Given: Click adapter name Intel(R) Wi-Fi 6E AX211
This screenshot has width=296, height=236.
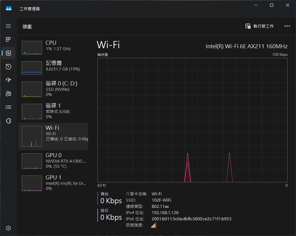Looking at the screenshot, I should pos(247,46).
